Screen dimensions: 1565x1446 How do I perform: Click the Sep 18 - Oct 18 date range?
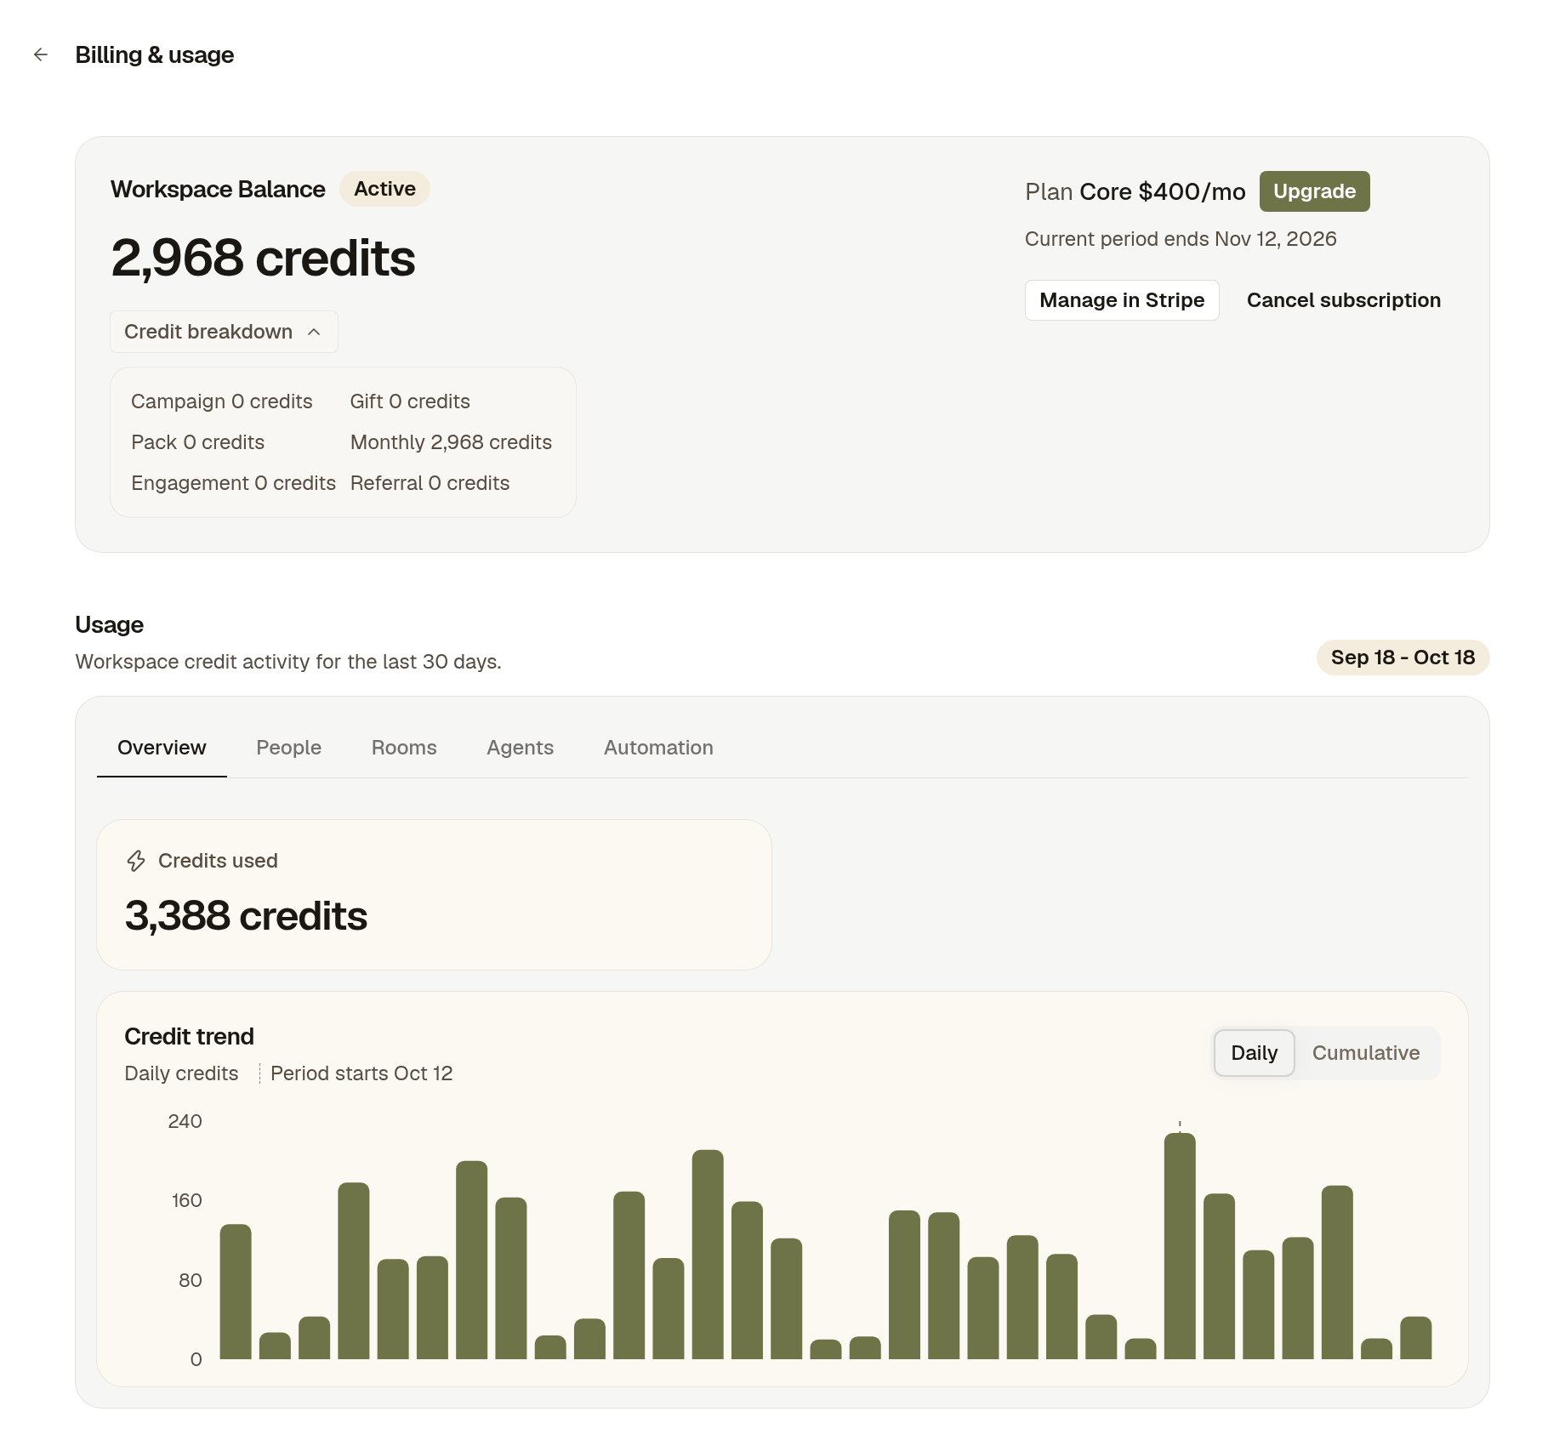[1403, 658]
